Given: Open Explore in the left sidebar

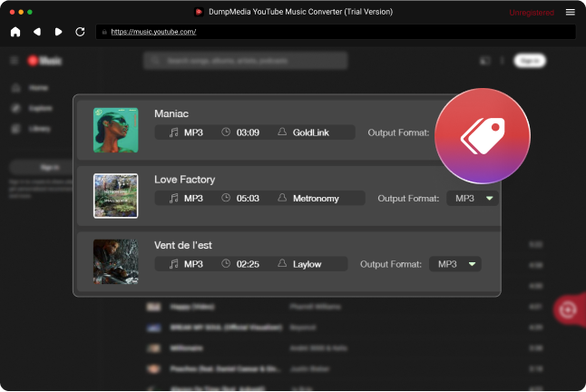Looking at the screenshot, I should [x=32, y=108].
